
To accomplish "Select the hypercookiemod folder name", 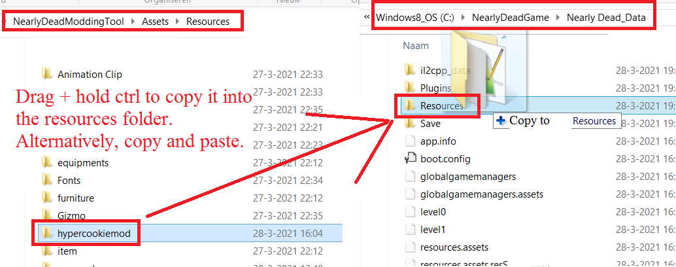I will [93, 234].
